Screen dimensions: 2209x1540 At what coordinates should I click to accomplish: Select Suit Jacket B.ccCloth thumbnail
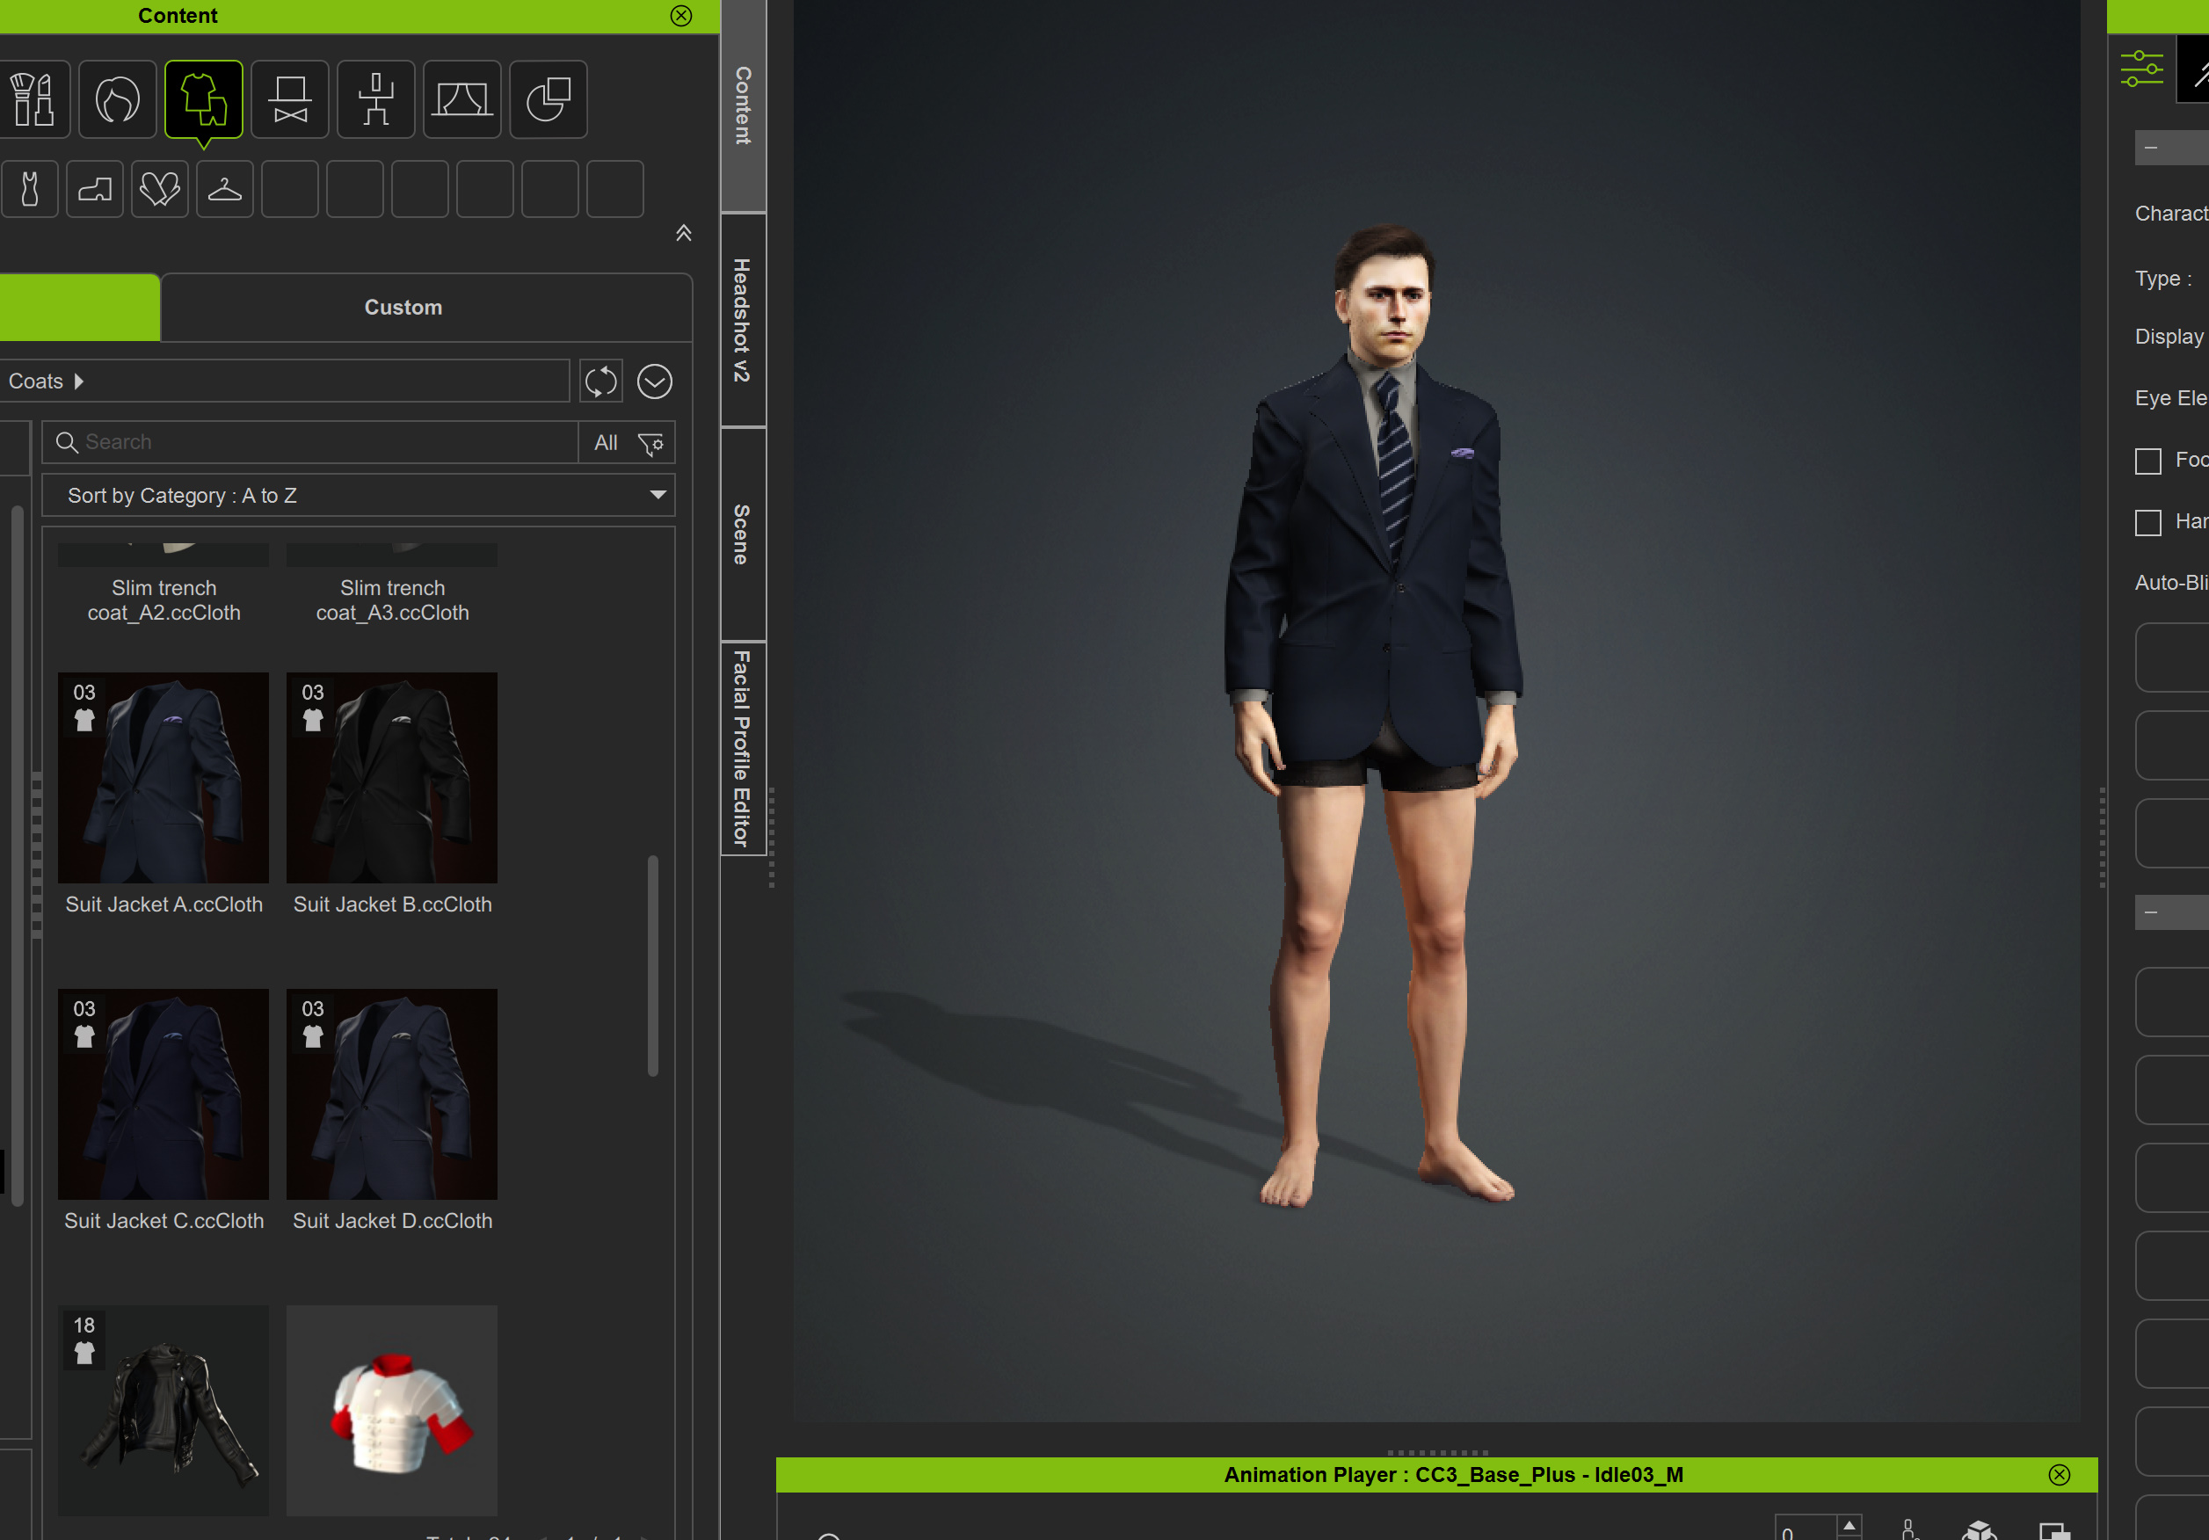[x=391, y=777]
